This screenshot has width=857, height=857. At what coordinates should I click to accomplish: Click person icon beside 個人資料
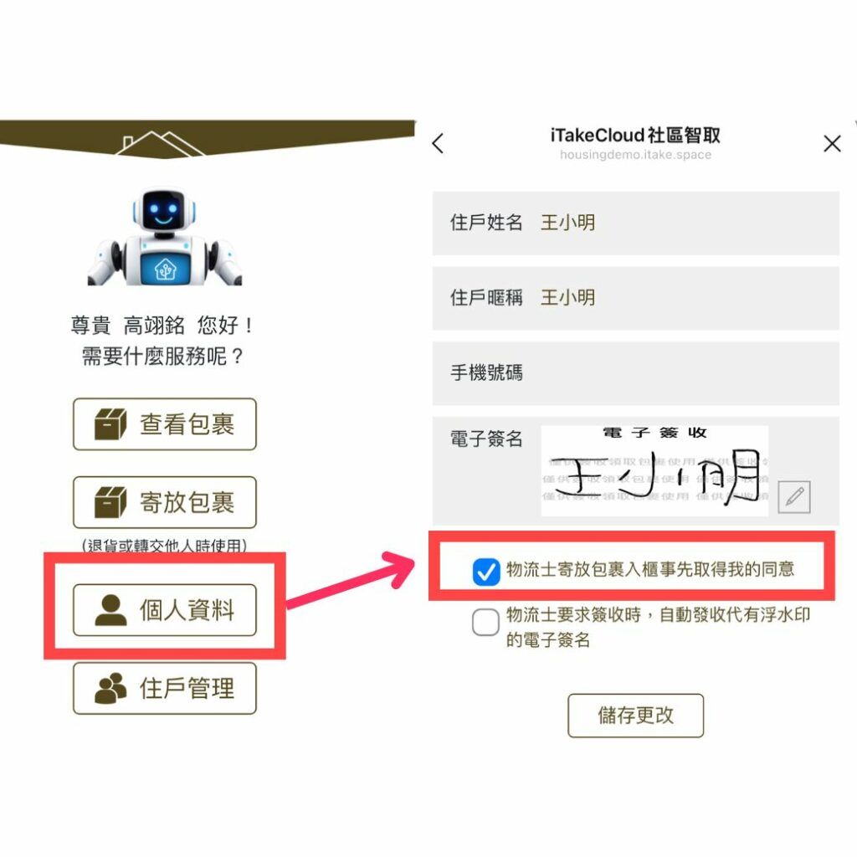(x=111, y=610)
